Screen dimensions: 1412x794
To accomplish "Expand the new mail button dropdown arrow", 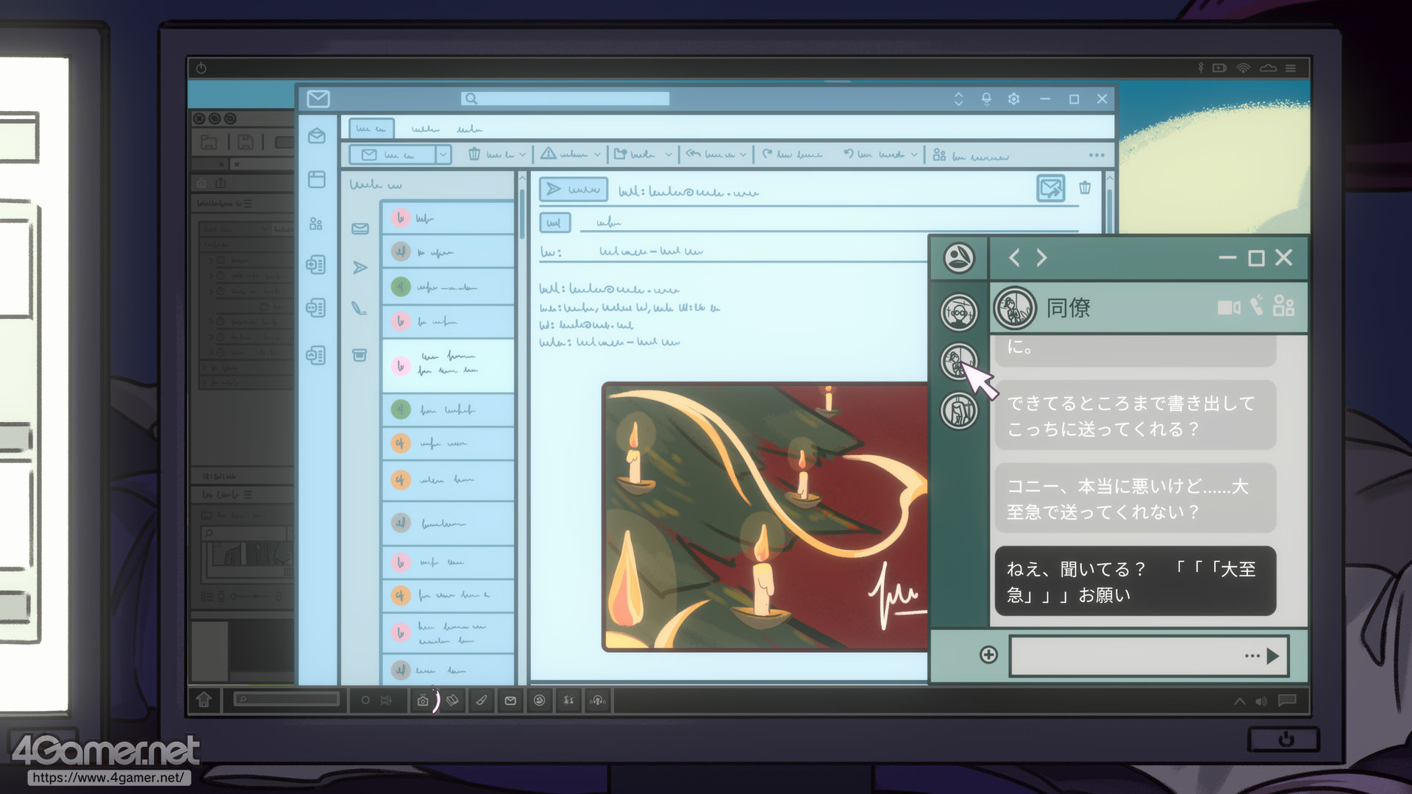I will coord(443,155).
